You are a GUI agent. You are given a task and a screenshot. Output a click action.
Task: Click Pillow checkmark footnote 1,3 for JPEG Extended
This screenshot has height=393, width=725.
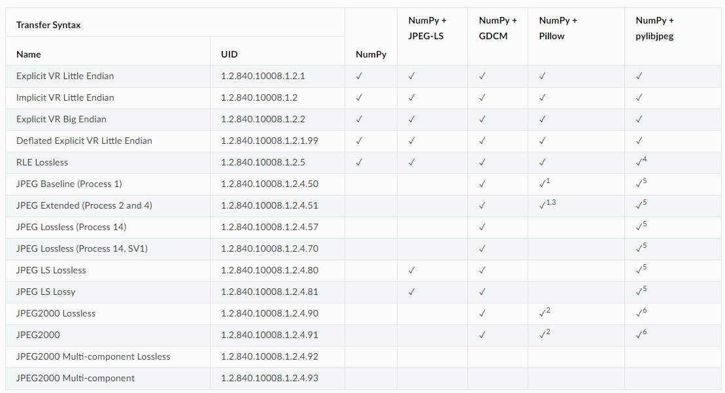[547, 205]
